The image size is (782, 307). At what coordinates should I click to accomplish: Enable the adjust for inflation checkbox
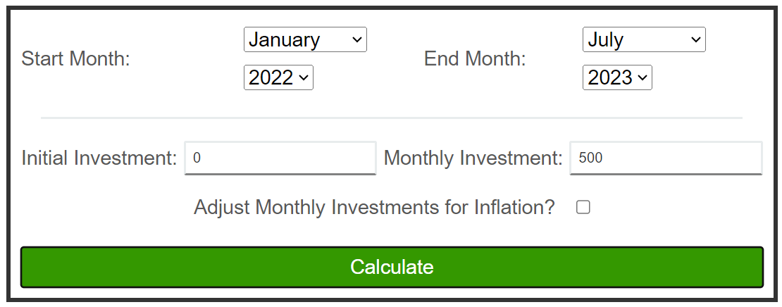point(583,208)
